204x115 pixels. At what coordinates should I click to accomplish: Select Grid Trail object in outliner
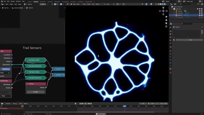[x=180, y=13]
